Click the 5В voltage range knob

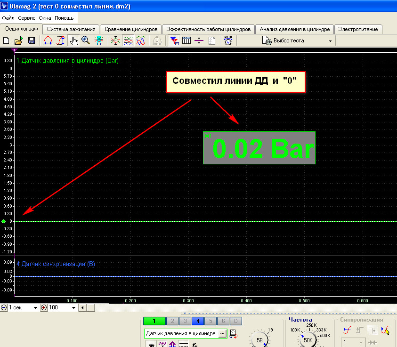coord(259,339)
